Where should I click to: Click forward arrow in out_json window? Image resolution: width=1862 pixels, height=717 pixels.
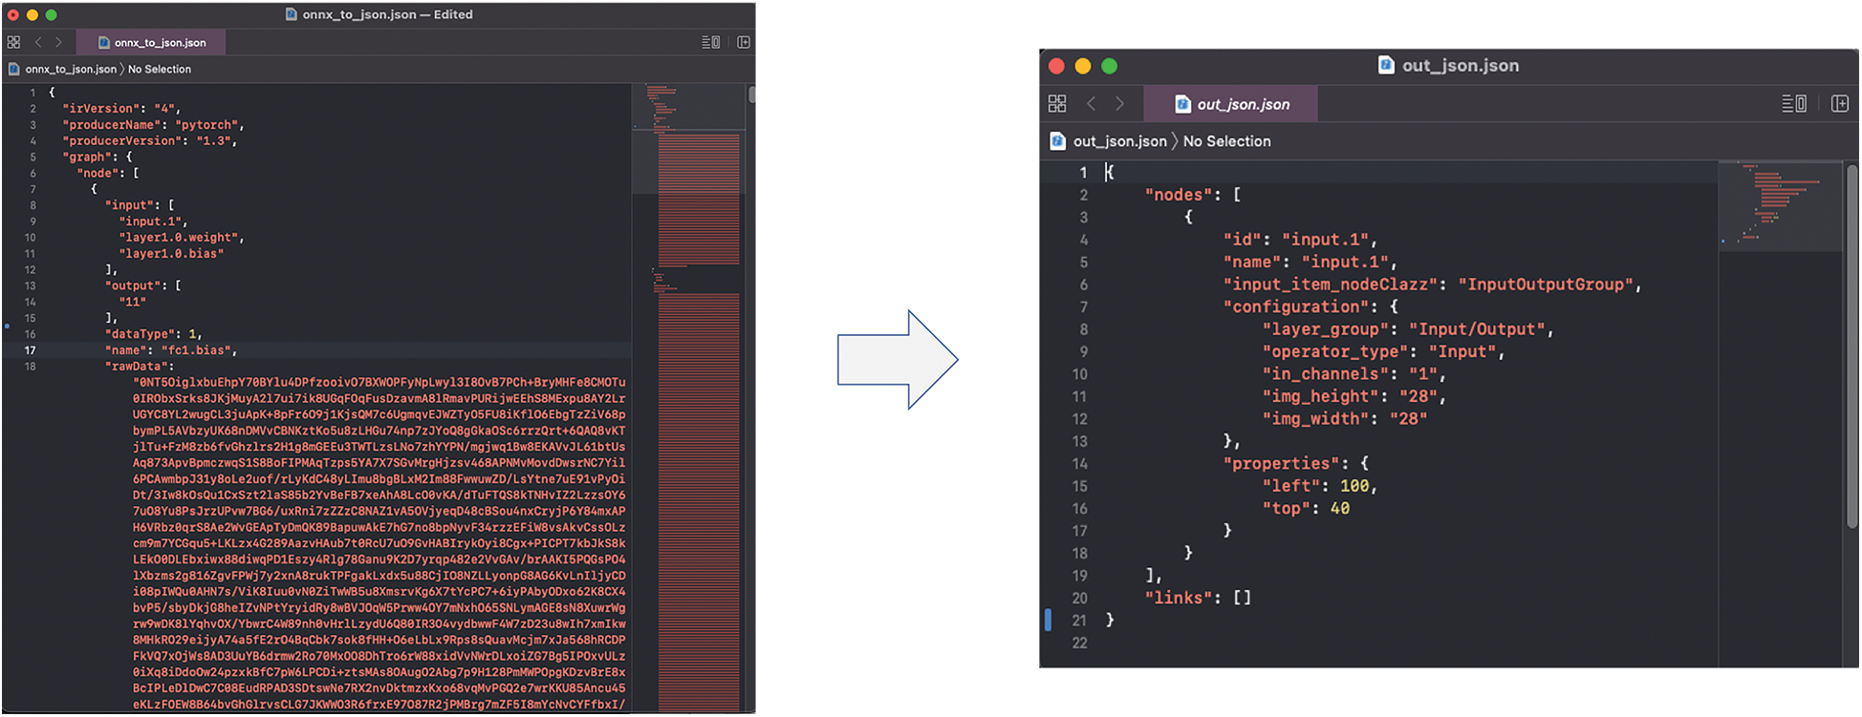point(1119,103)
